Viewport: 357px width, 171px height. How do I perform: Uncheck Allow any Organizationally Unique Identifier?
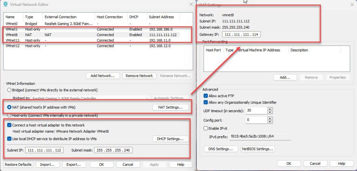pos(206,102)
